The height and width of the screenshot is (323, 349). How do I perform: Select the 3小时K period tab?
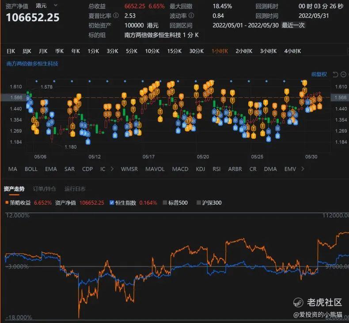point(269,51)
